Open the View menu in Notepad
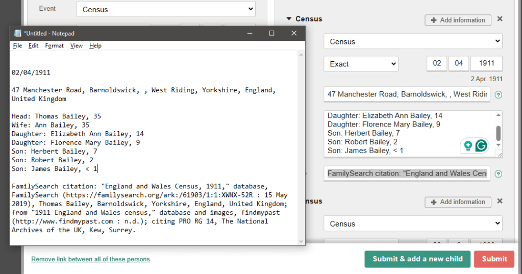 (x=76, y=45)
